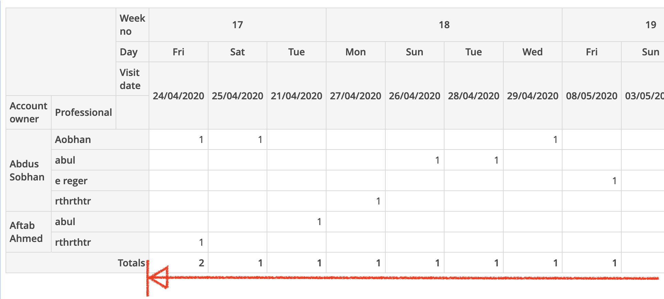
Task: Click the Account owner header
Action: 29,112
